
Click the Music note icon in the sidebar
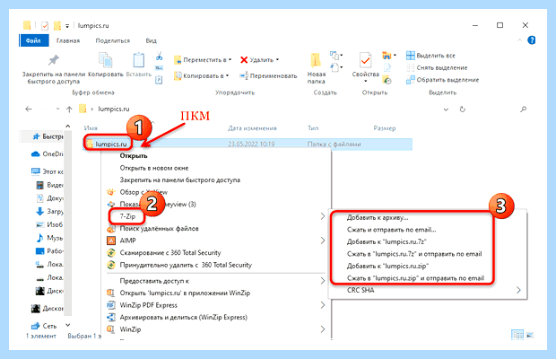pos(39,238)
